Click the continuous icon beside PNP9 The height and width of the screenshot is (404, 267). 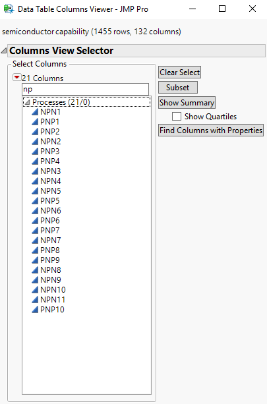pyautogui.click(x=35, y=260)
